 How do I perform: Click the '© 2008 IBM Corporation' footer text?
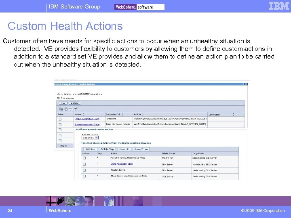pos(263,211)
